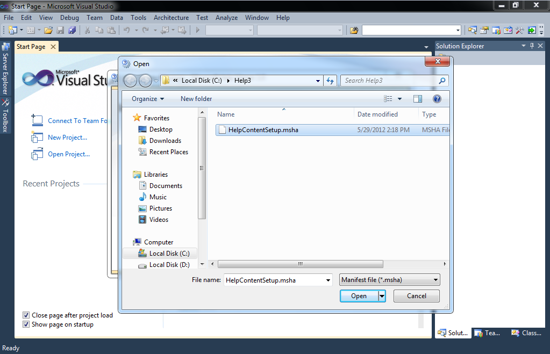The height and width of the screenshot is (354, 550).
Task: Click the Navigate Backward toolbar icon
Action: pos(165,30)
